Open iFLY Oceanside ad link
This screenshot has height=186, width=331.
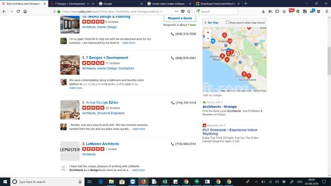point(230,132)
